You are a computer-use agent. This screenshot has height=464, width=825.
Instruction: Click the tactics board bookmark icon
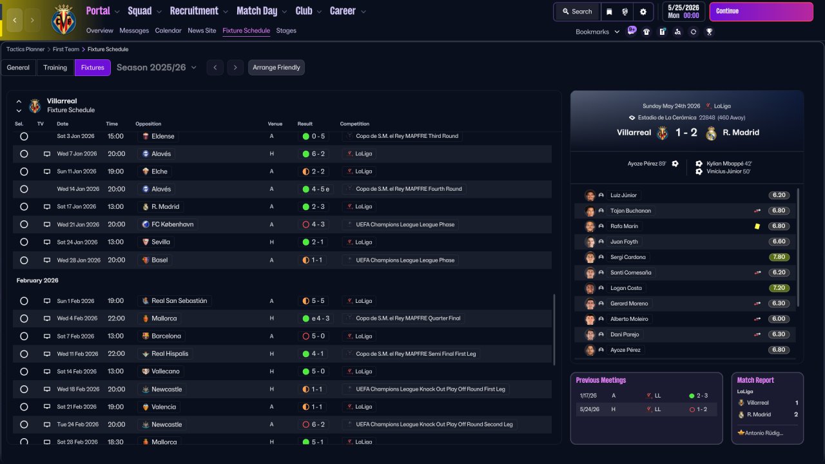pyautogui.click(x=662, y=32)
